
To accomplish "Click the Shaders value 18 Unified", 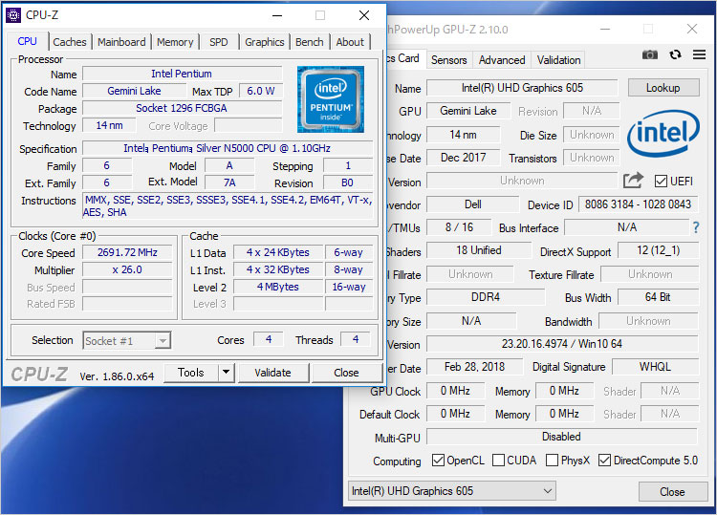I will point(479,250).
